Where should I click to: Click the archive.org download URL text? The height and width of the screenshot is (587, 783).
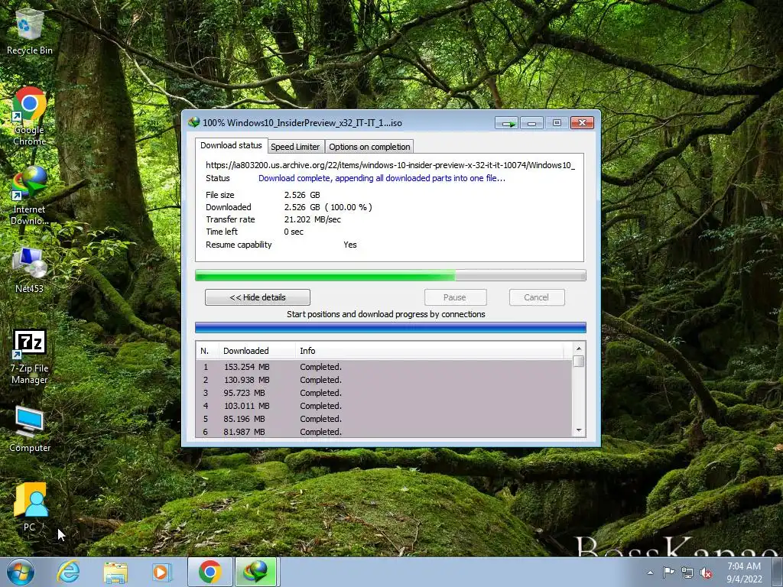tap(390, 165)
